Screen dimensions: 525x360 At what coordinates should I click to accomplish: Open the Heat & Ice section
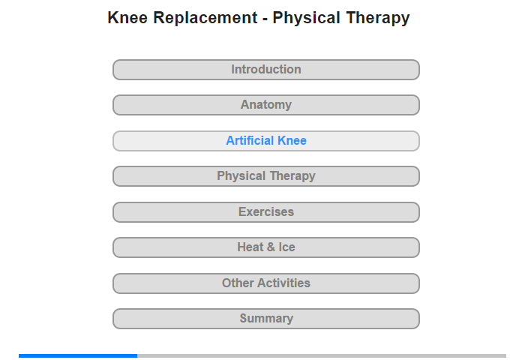click(x=265, y=247)
